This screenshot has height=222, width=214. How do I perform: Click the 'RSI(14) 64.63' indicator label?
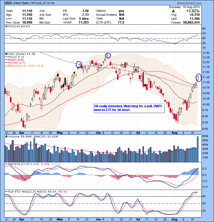pyautogui.click(x=19, y=26)
